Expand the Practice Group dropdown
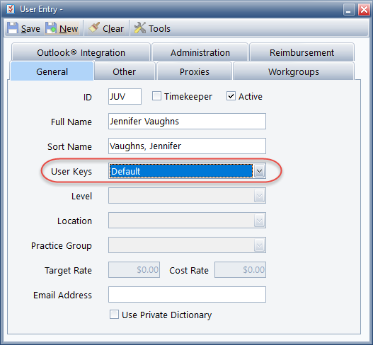Viewport: 373px width, 345px height. coord(187,245)
